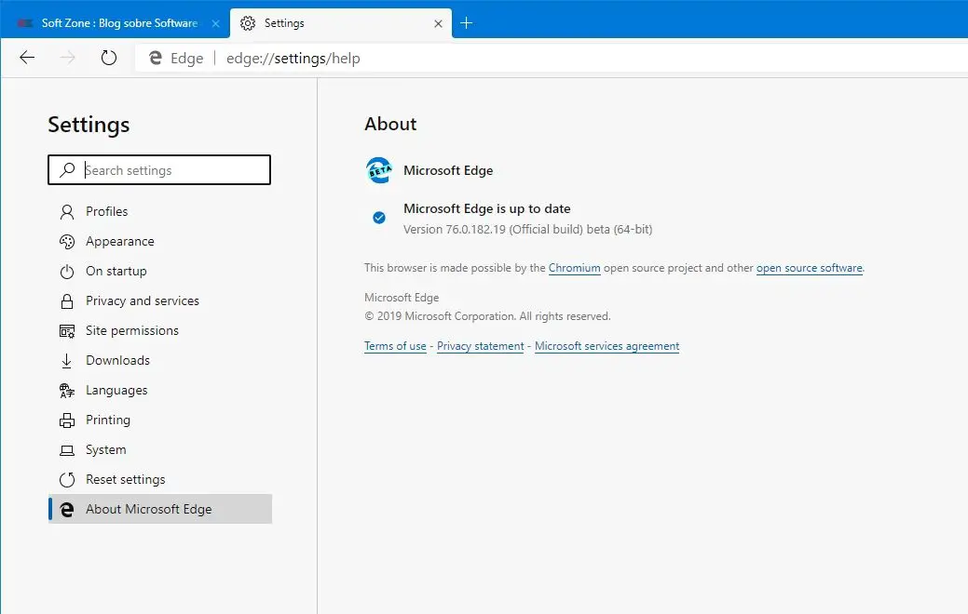Click the browser back arrow

tap(27, 58)
